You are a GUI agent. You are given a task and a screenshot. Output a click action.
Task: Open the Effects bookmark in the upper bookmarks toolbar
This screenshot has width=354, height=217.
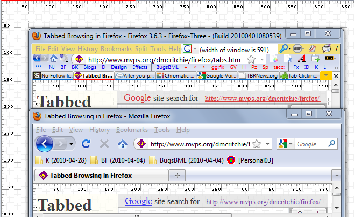140,67
